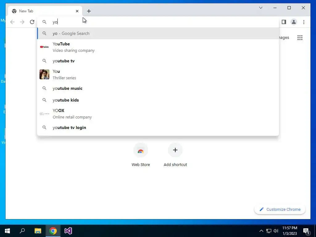The width and height of the screenshot is (316, 237).
Task: Select the 'You' thriller series suggestion
Action: 158,74
